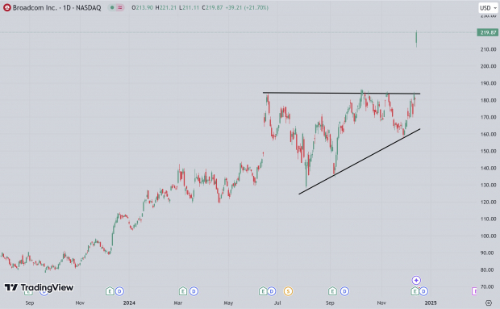Click the Mar label on time axis
The width and height of the screenshot is (500, 309).
pyautogui.click(x=178, y=303)
